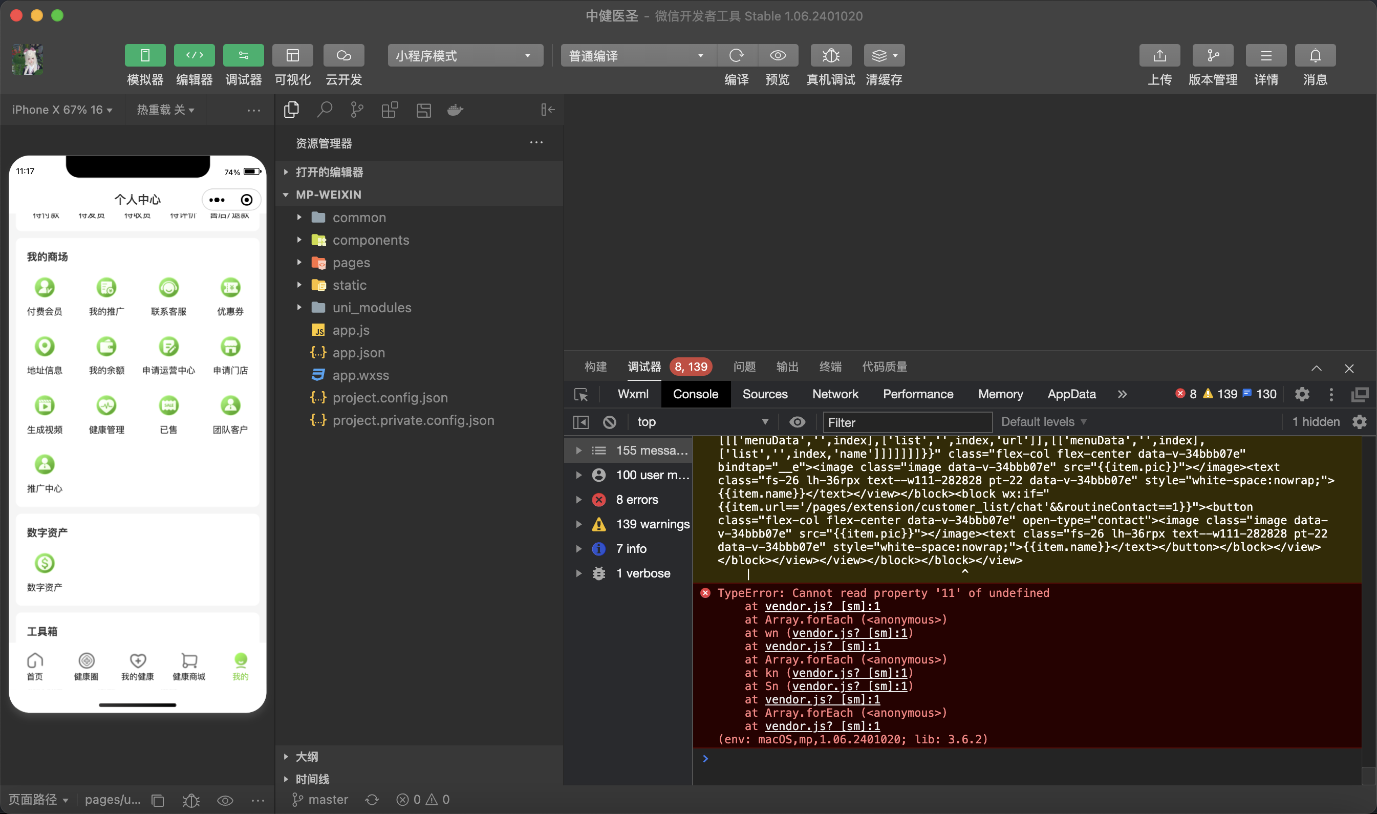
Task: Clear the console log
Action: click(x=609, y=422)
